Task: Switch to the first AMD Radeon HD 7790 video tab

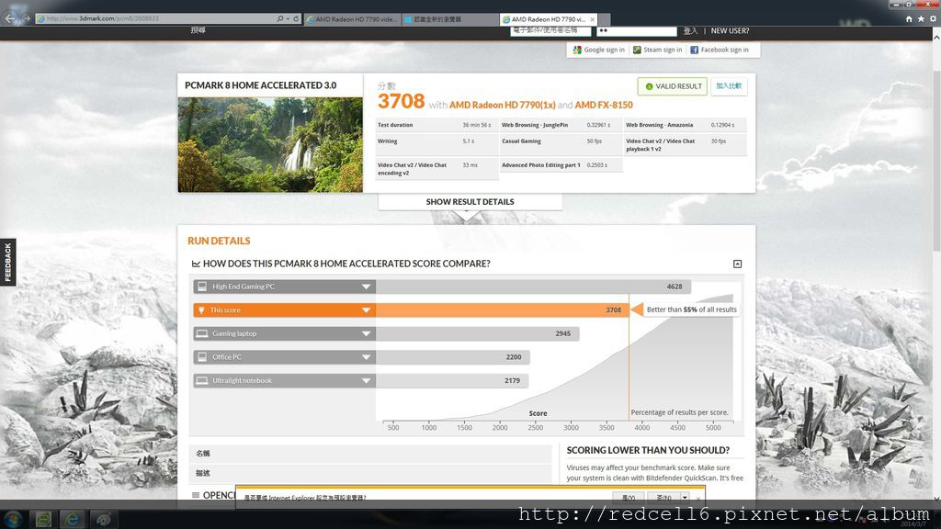Action: click(x=352, y=19)
